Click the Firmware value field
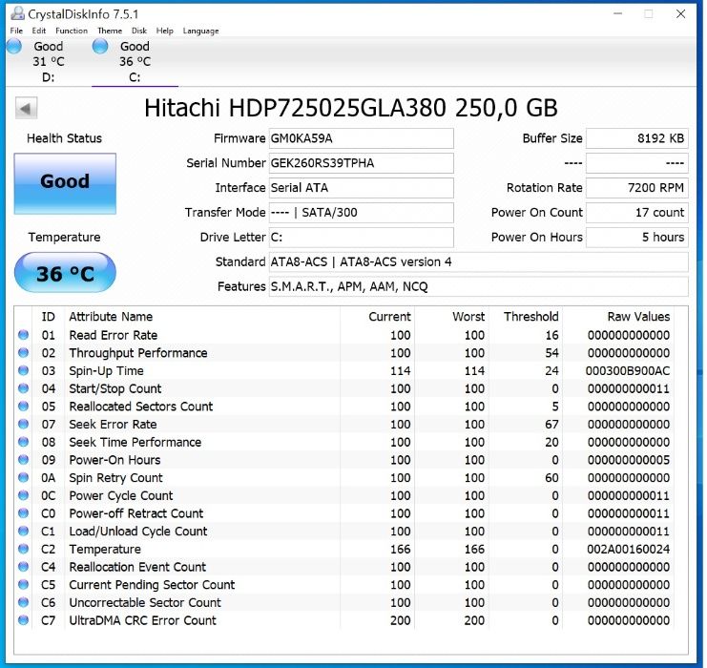 (x=361, y=138)
